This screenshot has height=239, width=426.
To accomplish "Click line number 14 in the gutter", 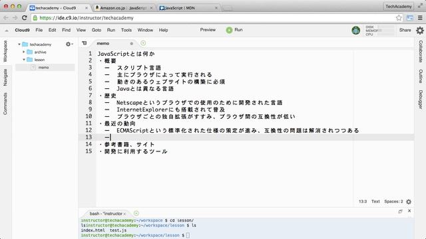I will (89, 144).
